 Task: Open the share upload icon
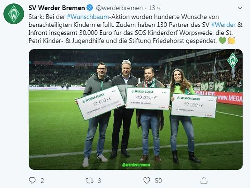point(204,180)
